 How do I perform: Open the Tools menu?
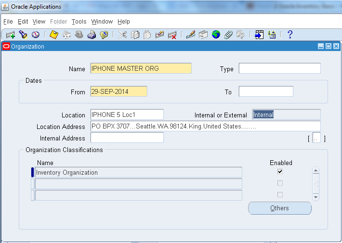pos(79,22)
